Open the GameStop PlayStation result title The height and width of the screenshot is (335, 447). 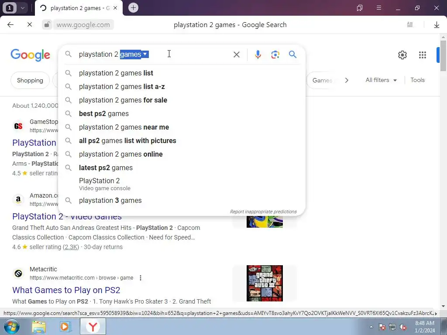34,143
